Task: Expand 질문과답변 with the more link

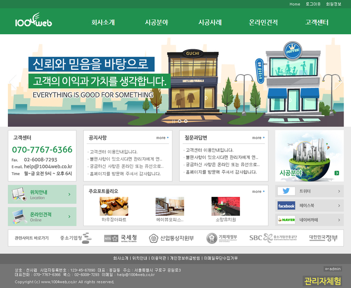Action: click(x=258, y=138)
